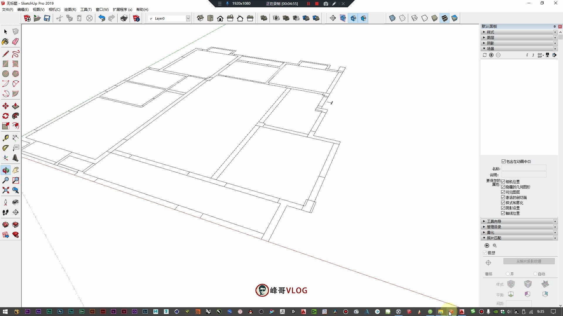Expand the 雾化 panel section
The image size is (563, 316).
coord(490,232)
